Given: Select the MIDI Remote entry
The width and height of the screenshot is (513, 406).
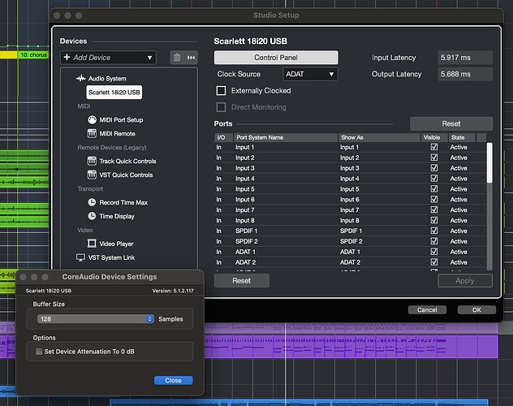Looking at the screenshot, I should pos(117,133).
